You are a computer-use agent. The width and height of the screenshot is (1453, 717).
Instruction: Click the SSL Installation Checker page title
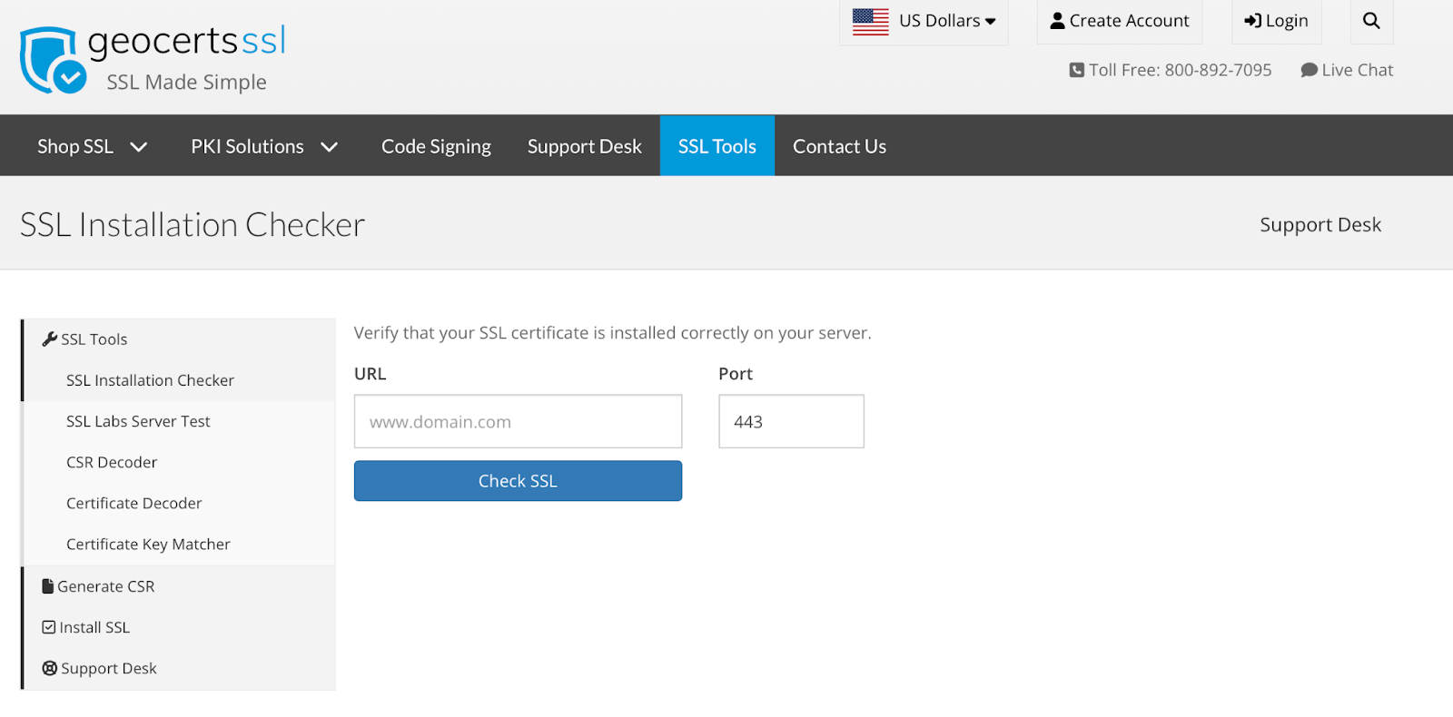[193, 225]
